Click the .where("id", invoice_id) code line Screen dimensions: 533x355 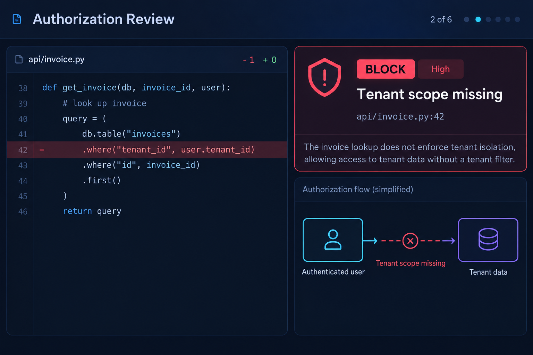pos(141,165)
